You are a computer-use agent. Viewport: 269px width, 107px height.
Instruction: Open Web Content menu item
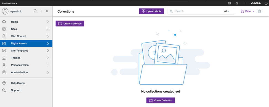(x=26, y=36)
